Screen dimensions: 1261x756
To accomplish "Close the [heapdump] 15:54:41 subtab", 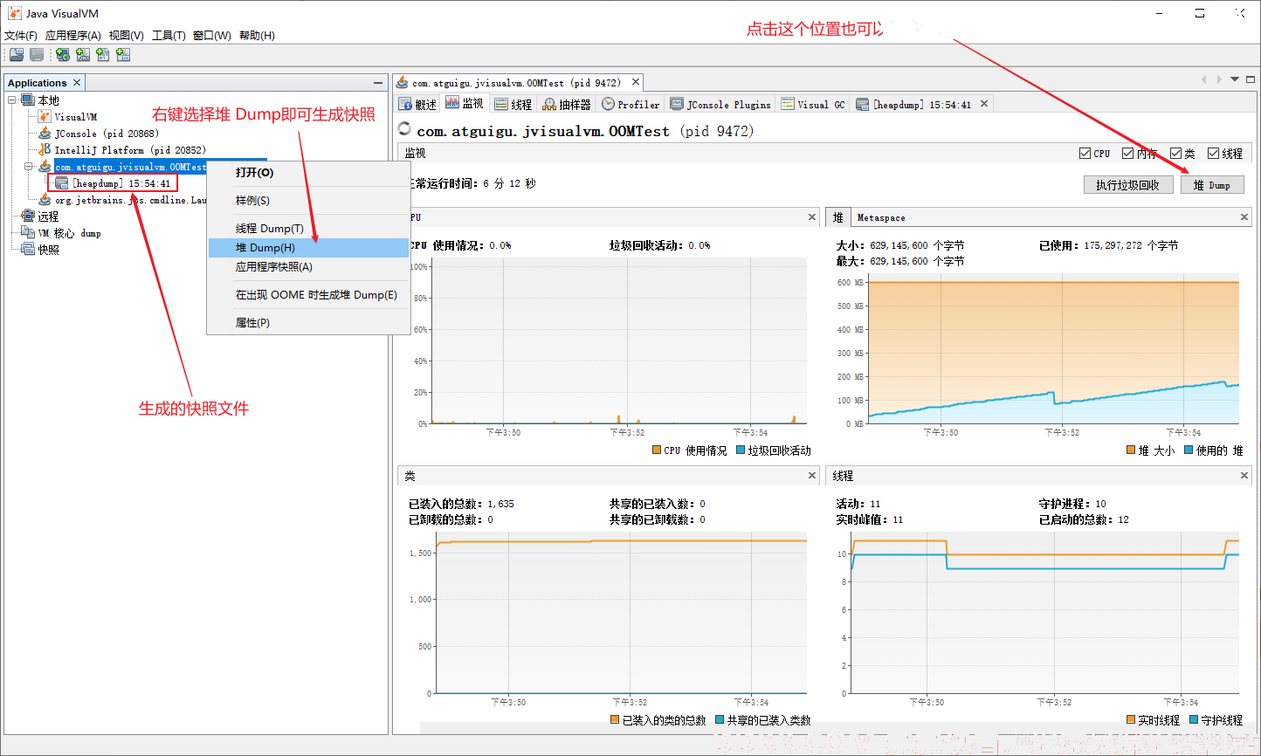I will point(984,104).
